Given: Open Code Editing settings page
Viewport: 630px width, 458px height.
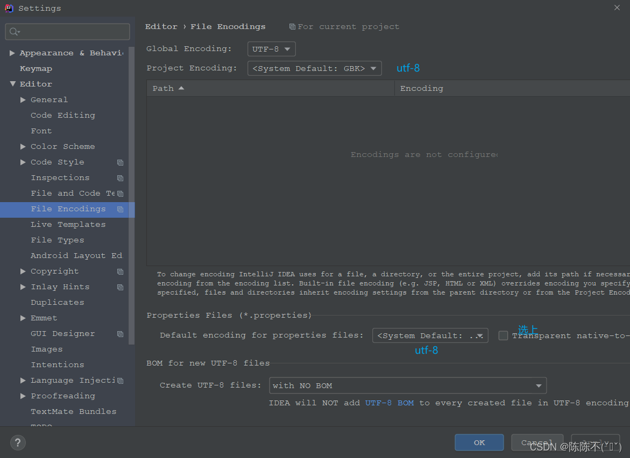Looking at the screenshot, I should click(64, 115).
